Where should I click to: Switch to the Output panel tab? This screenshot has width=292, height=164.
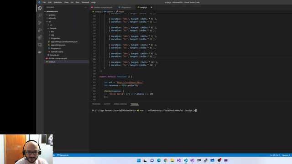[107, 104]
